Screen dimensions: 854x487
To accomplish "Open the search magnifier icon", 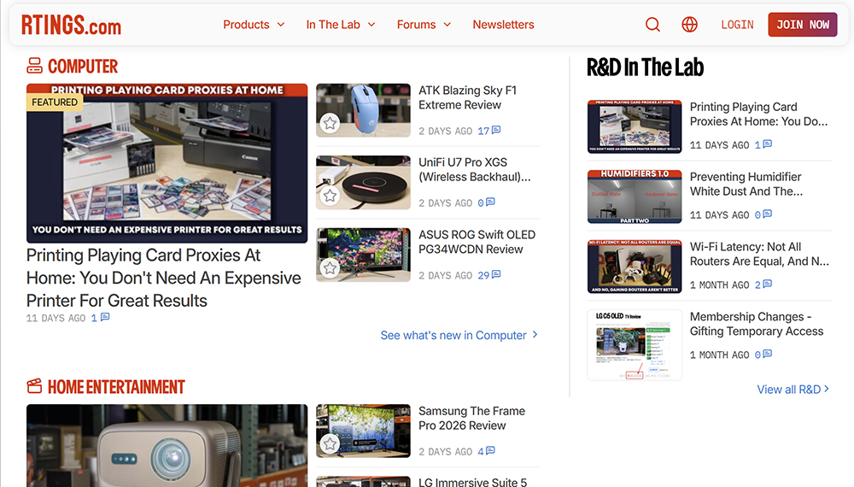I will pos(652,25).
